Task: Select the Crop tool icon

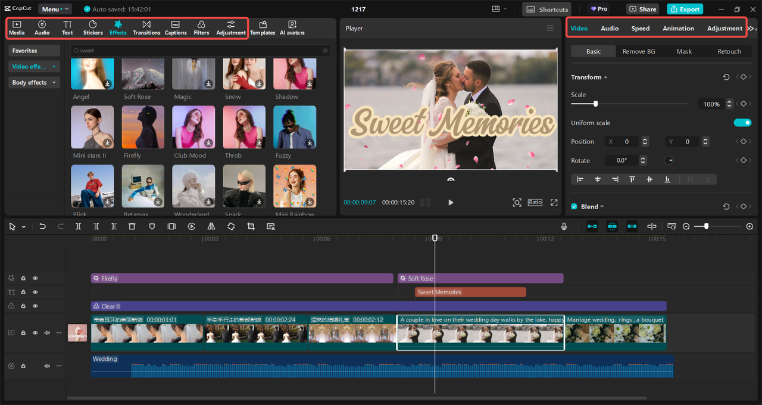Action: (x=251, y=226)
